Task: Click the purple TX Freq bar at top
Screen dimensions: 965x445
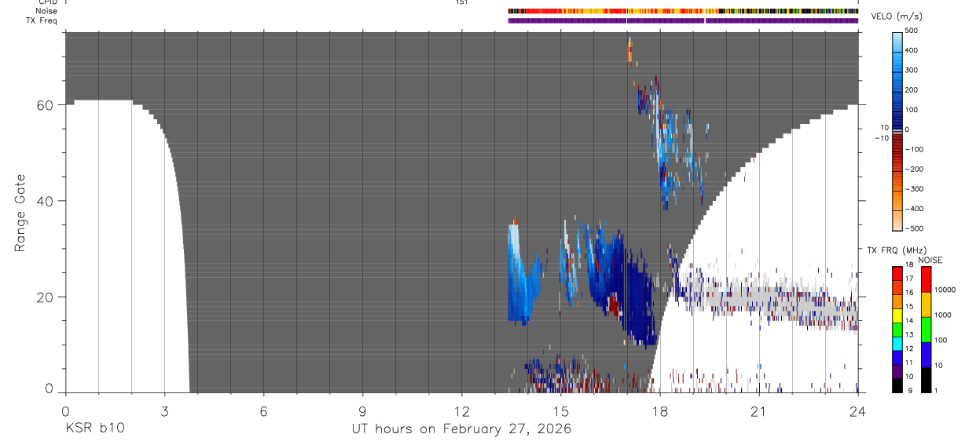Action: click(x=683, y=20)
